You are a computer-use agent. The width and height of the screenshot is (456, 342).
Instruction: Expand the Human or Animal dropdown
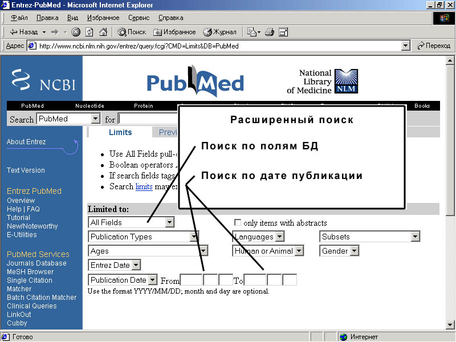click(x=299, y=251)
